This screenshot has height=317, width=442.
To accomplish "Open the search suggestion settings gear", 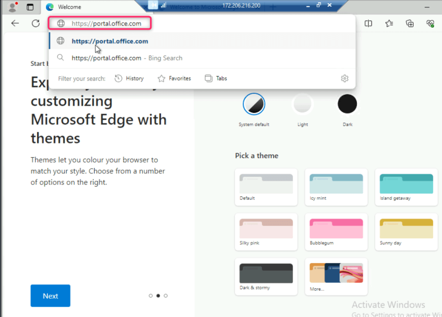I will (344, 78).
